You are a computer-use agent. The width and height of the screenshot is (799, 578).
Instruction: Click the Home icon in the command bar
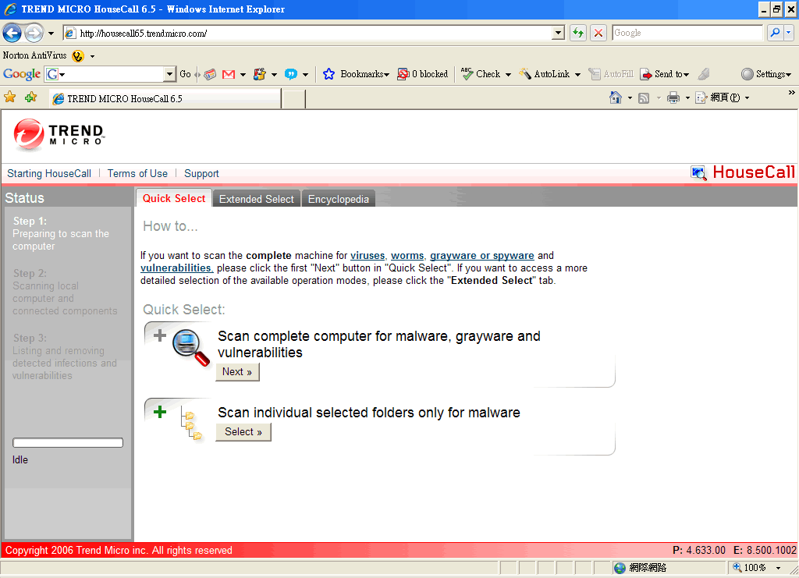616,98
